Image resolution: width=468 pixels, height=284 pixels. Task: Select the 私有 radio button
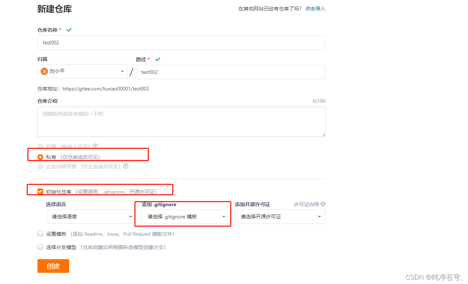[x=40, y=156]
